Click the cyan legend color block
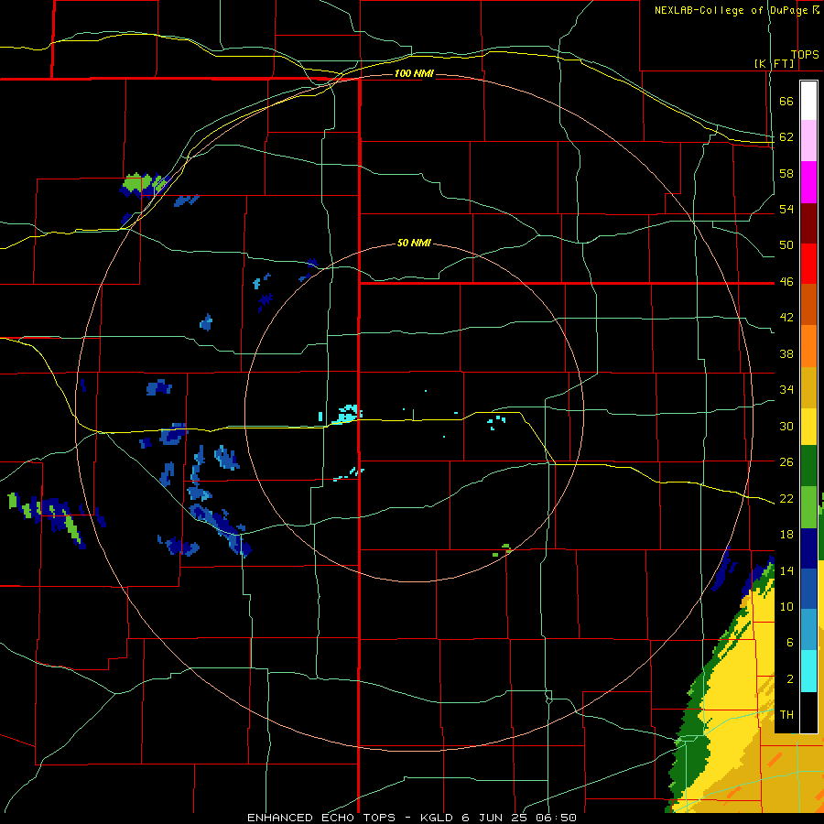The width and height of the screenshot is (824, 824). [808, 671]
